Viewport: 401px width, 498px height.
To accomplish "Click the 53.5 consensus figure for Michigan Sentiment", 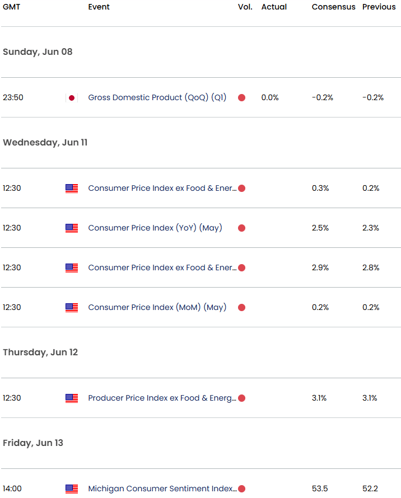I will click(x=320, y=488).
